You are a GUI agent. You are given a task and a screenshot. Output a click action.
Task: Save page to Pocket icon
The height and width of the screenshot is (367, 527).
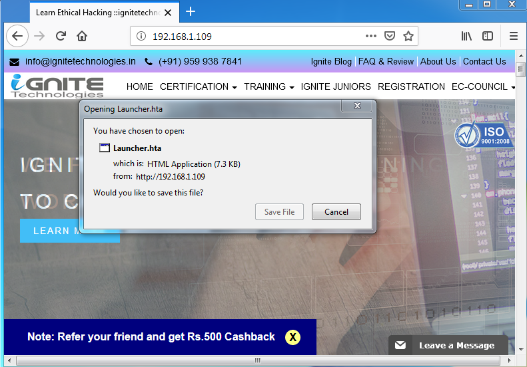coord(390,36)
